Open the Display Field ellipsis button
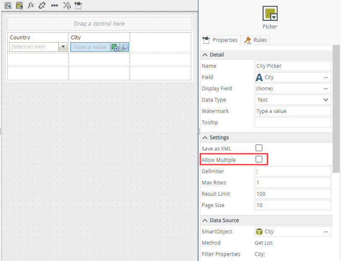 pos(325,89)
